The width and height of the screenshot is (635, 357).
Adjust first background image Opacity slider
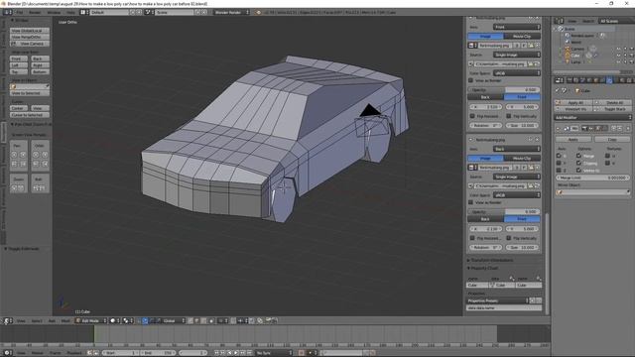(x=504, y=90)
